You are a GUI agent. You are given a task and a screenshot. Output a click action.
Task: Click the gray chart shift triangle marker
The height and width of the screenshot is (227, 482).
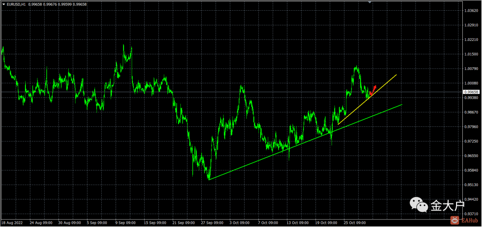pyautogui.click(x=370, y=2)
